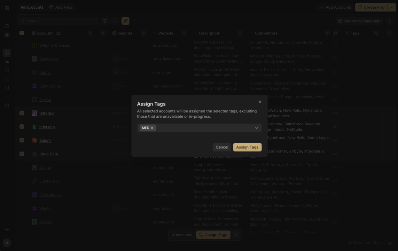Uncheck the Splunk account checkbox
Screen dimensions: 398x251
[x=22, y=140]
